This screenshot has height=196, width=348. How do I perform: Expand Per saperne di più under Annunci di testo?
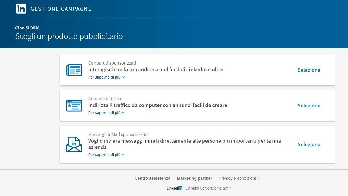pos(106,113)
